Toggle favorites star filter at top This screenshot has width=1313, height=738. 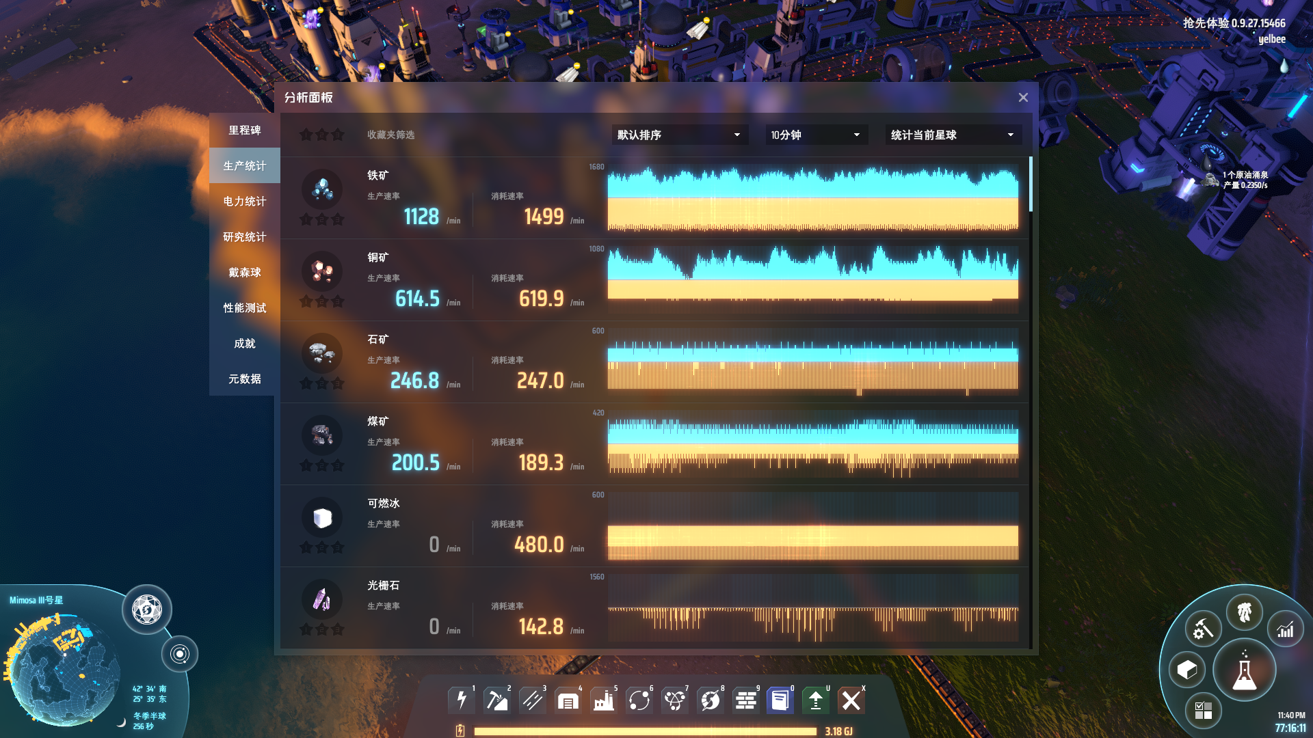coord(321,135)
